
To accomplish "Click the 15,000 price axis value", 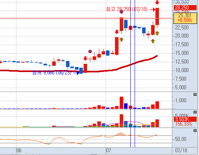I will (x=182, y=53).
